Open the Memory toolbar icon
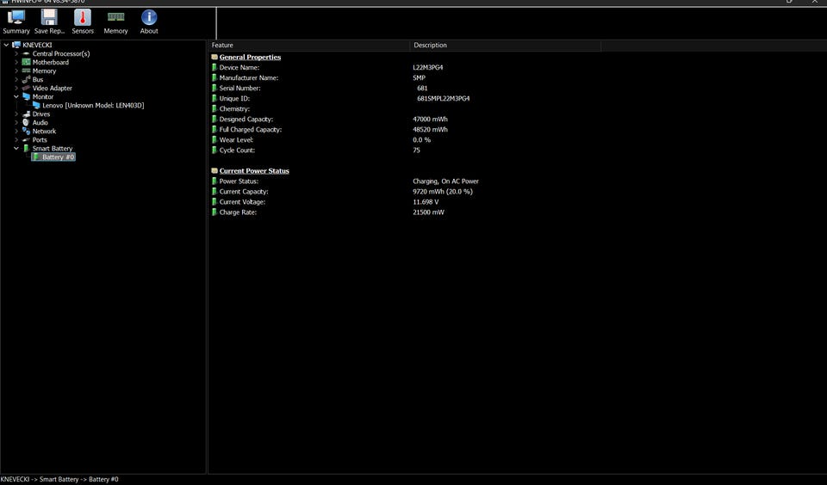The width and height of the screenshot is (827, 485). click(115, 17)
